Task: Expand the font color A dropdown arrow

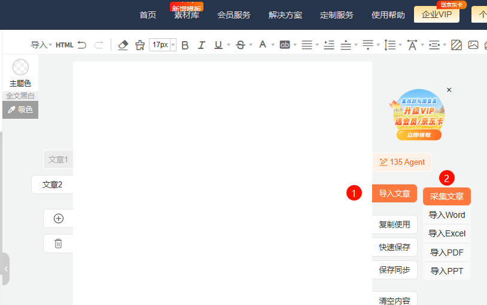Action: [x=272, y=45]
